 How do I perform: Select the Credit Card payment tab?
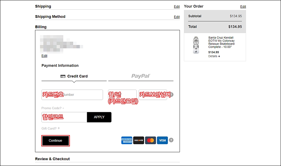(74, 76)
